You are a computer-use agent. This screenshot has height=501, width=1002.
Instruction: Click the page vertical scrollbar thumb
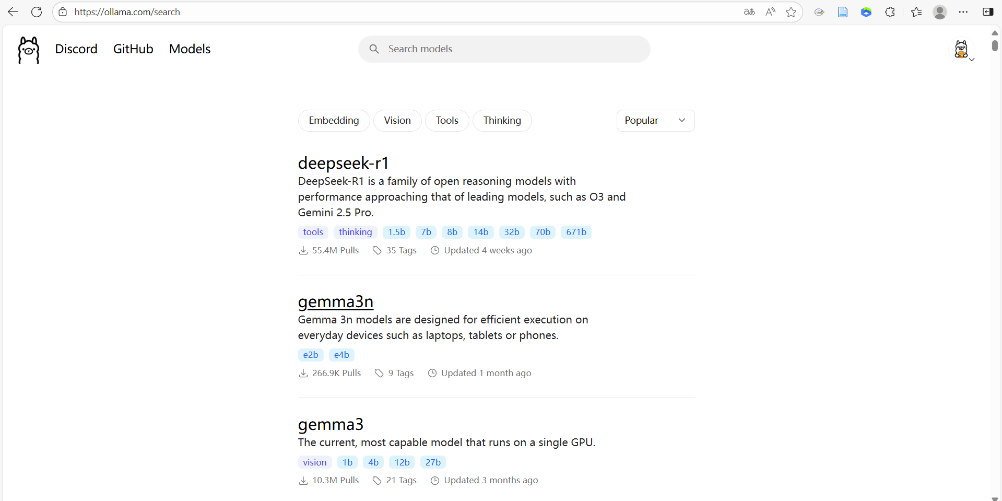pyautogui.click(x=995, y=45)
